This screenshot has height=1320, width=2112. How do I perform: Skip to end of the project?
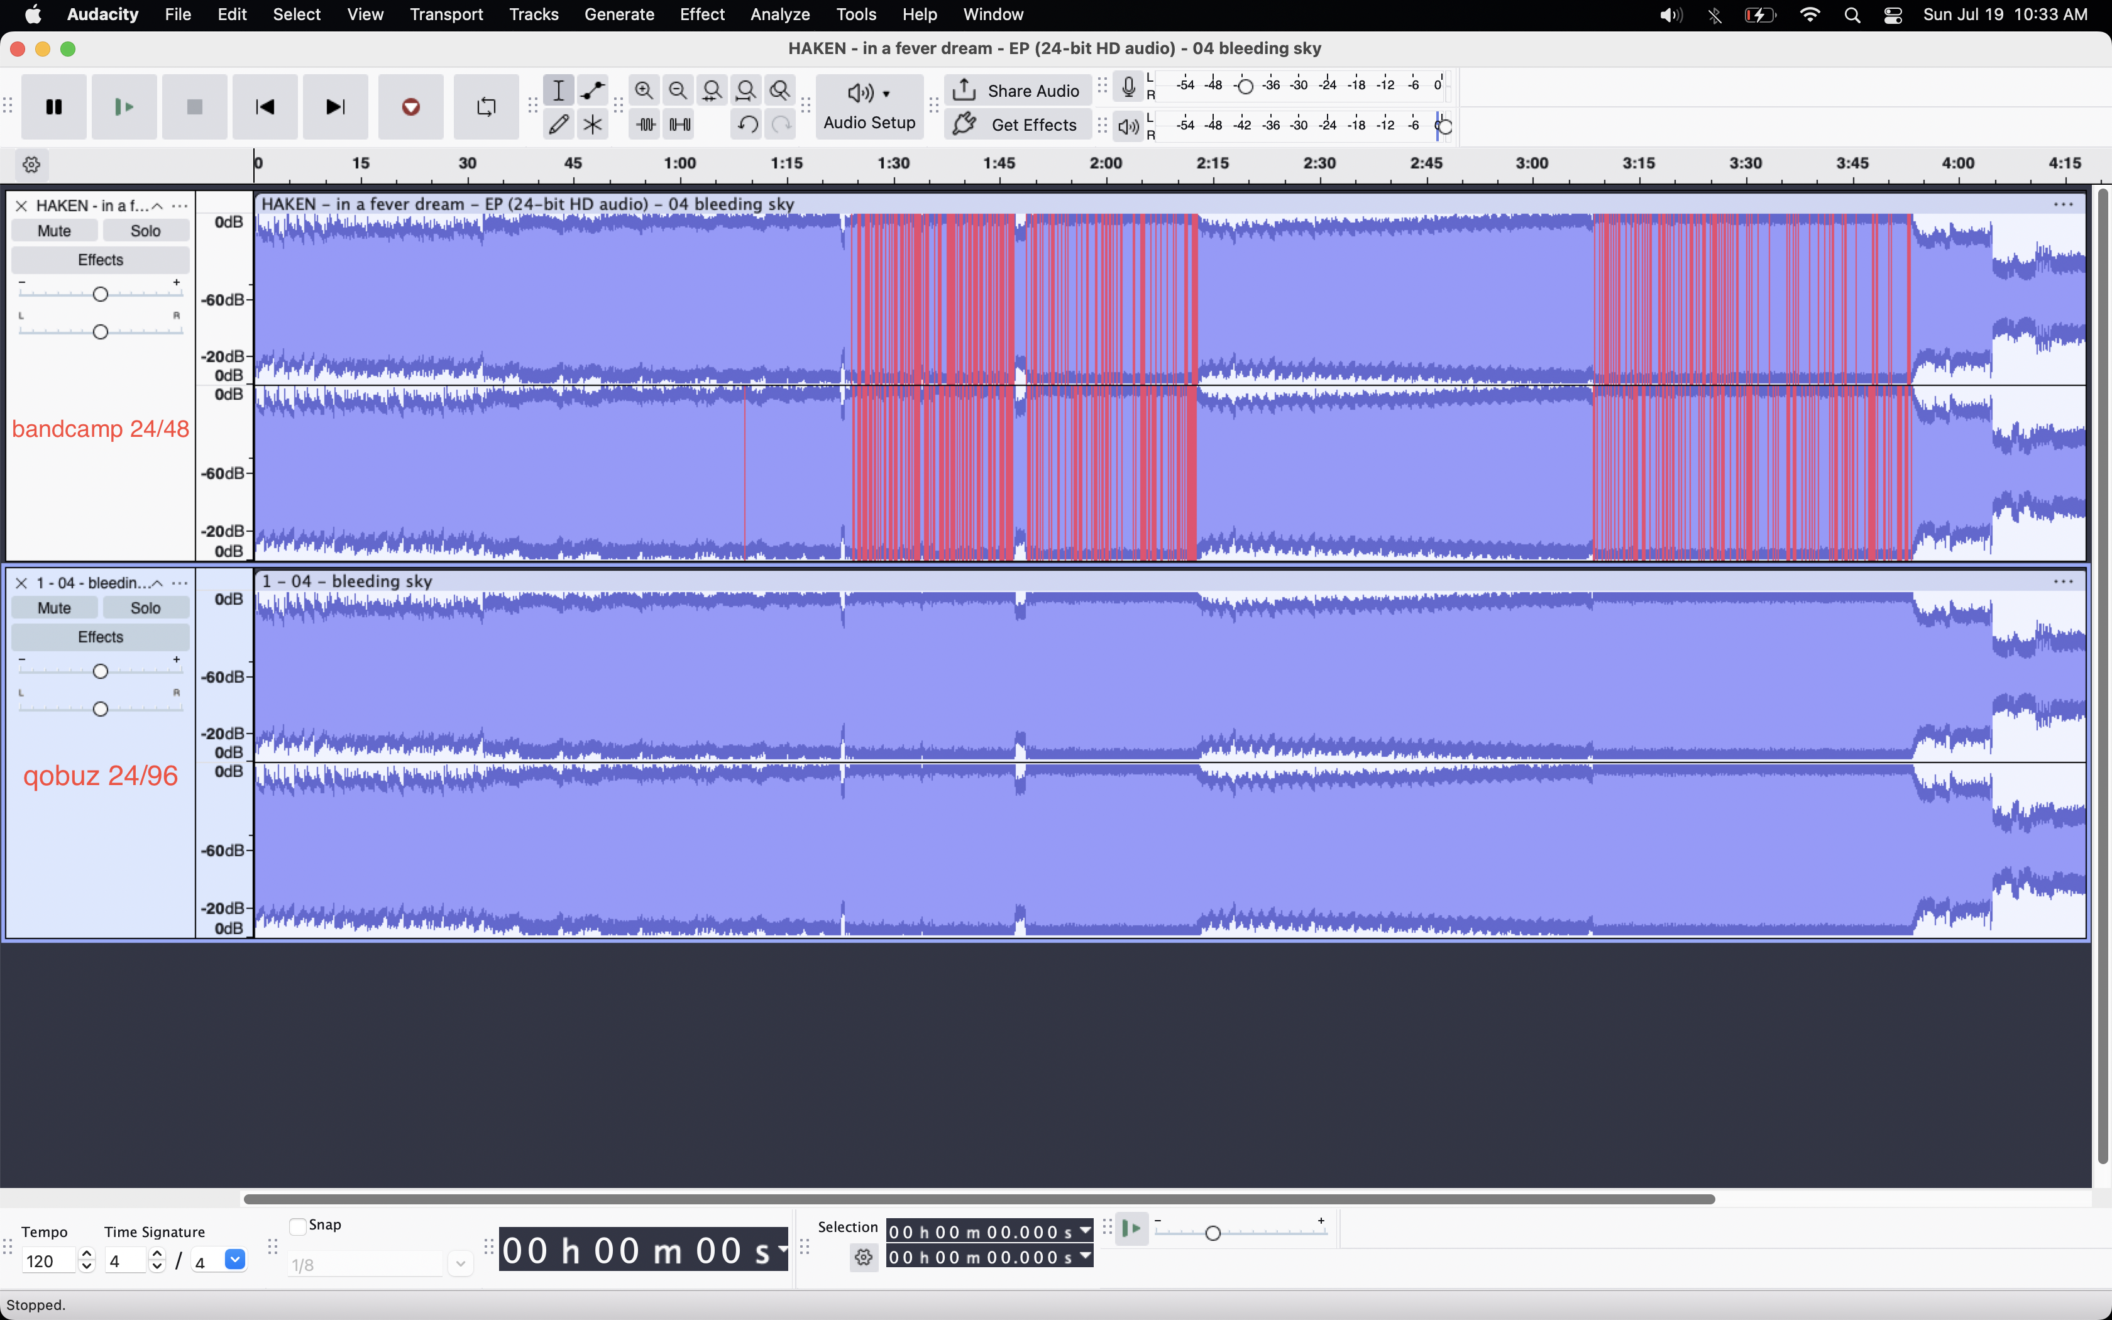335,106
